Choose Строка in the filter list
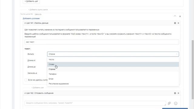 tap(113, 69)
